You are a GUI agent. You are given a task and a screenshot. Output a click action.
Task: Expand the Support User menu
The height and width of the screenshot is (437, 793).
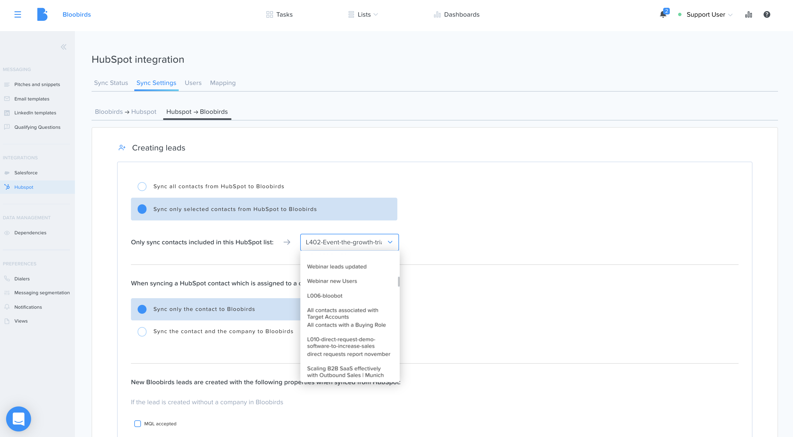(709, 14)
